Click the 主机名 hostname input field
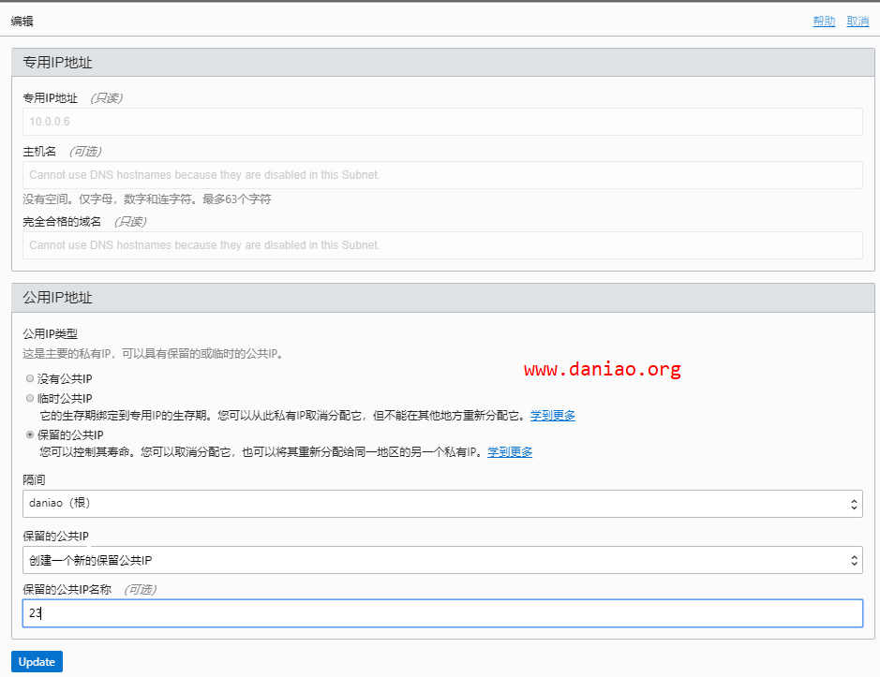The width and height of the screenshot is (880, 677). [x=442, y=175]
